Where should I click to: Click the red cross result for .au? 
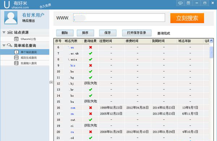coord(90,47)
